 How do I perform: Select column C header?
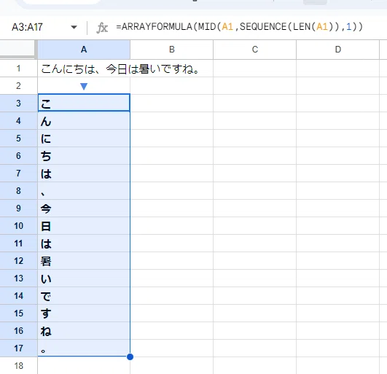click(255, 50)
